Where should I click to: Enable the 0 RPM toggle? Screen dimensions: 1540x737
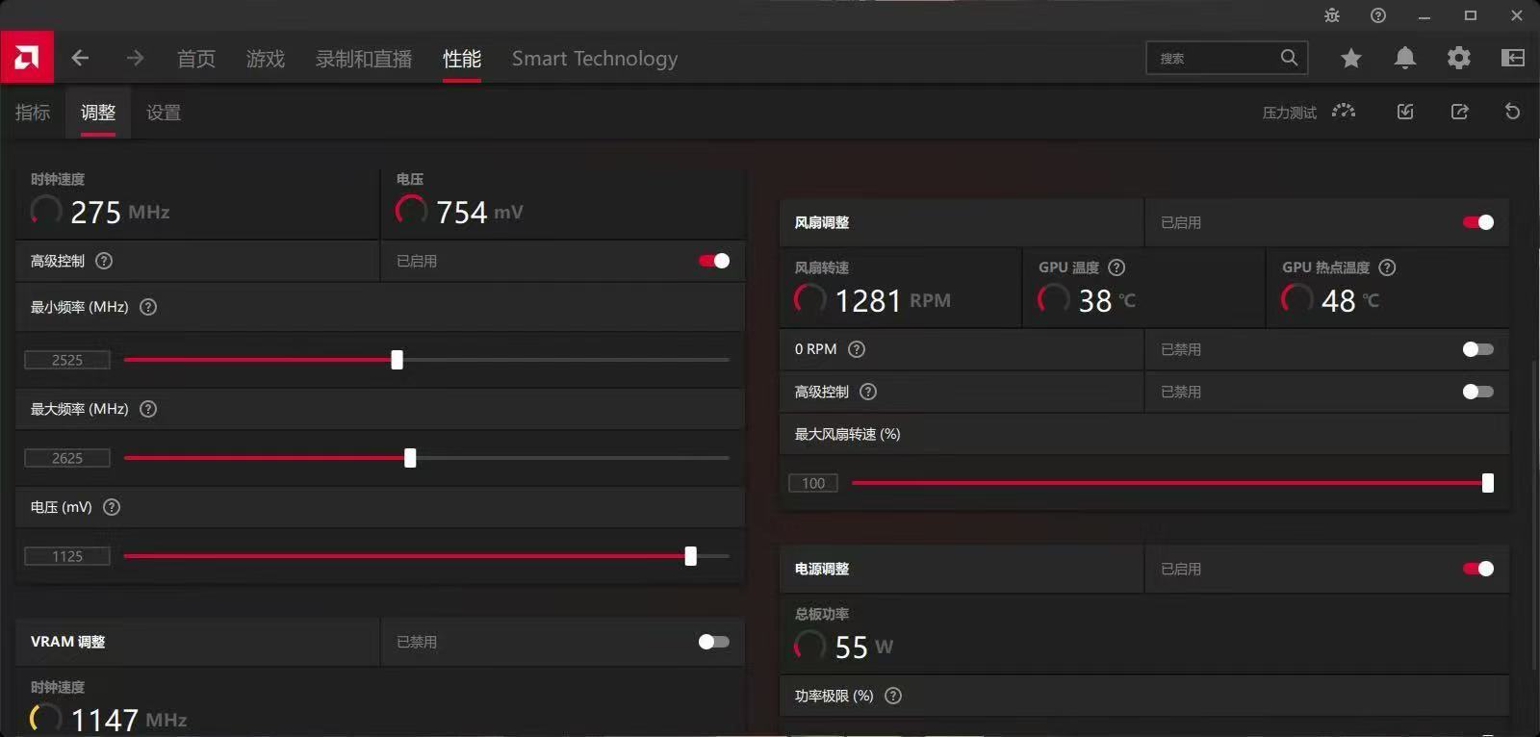click(1477, 349)
